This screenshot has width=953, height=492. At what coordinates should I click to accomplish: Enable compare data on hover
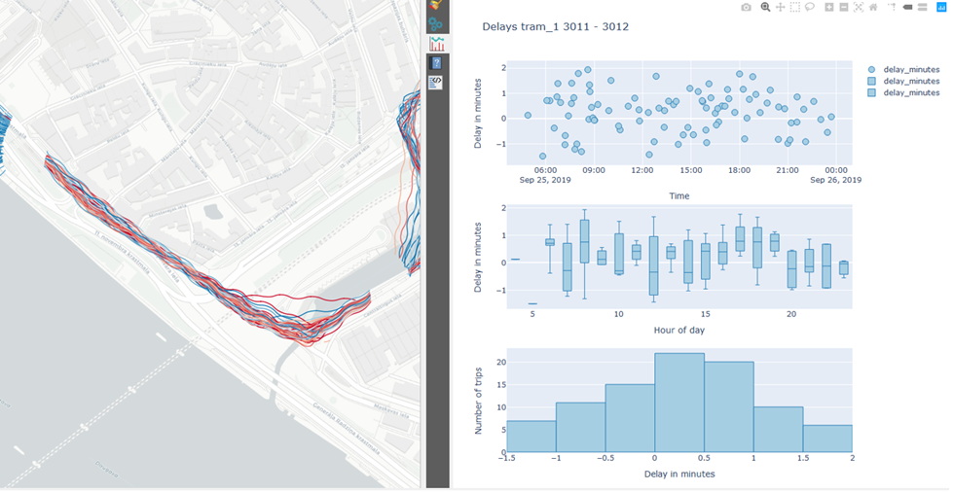click(x=920, y=7)
